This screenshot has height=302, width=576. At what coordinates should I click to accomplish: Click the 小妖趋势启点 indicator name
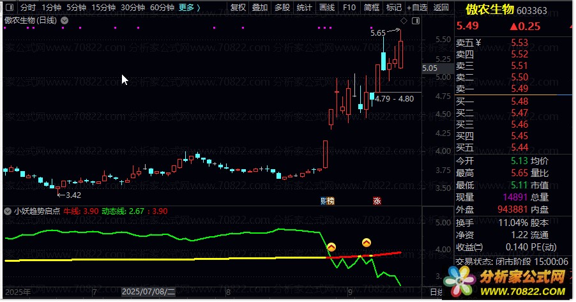tap(37, 211)
